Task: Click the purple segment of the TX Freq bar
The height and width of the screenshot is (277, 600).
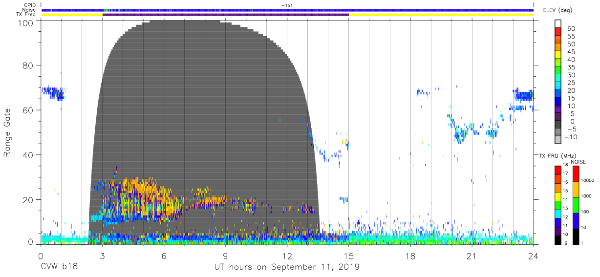Action: [226, 15]
